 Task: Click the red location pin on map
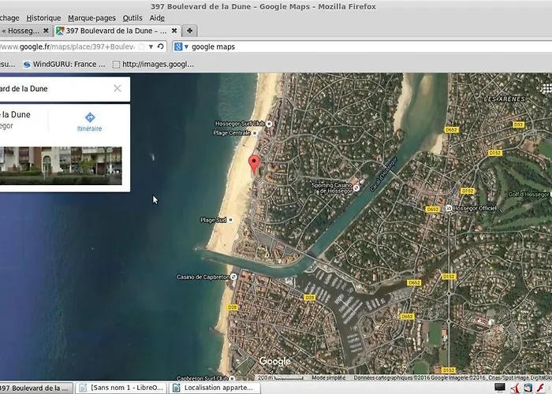(254, 164)
